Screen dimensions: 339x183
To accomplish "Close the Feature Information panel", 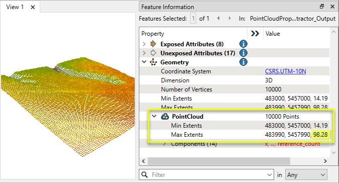I will (332, 7).
